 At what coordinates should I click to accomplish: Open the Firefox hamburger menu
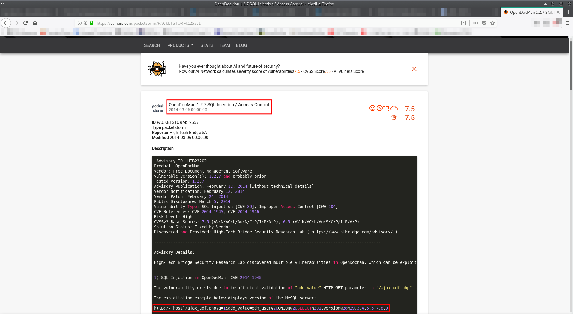pos(567,23)
